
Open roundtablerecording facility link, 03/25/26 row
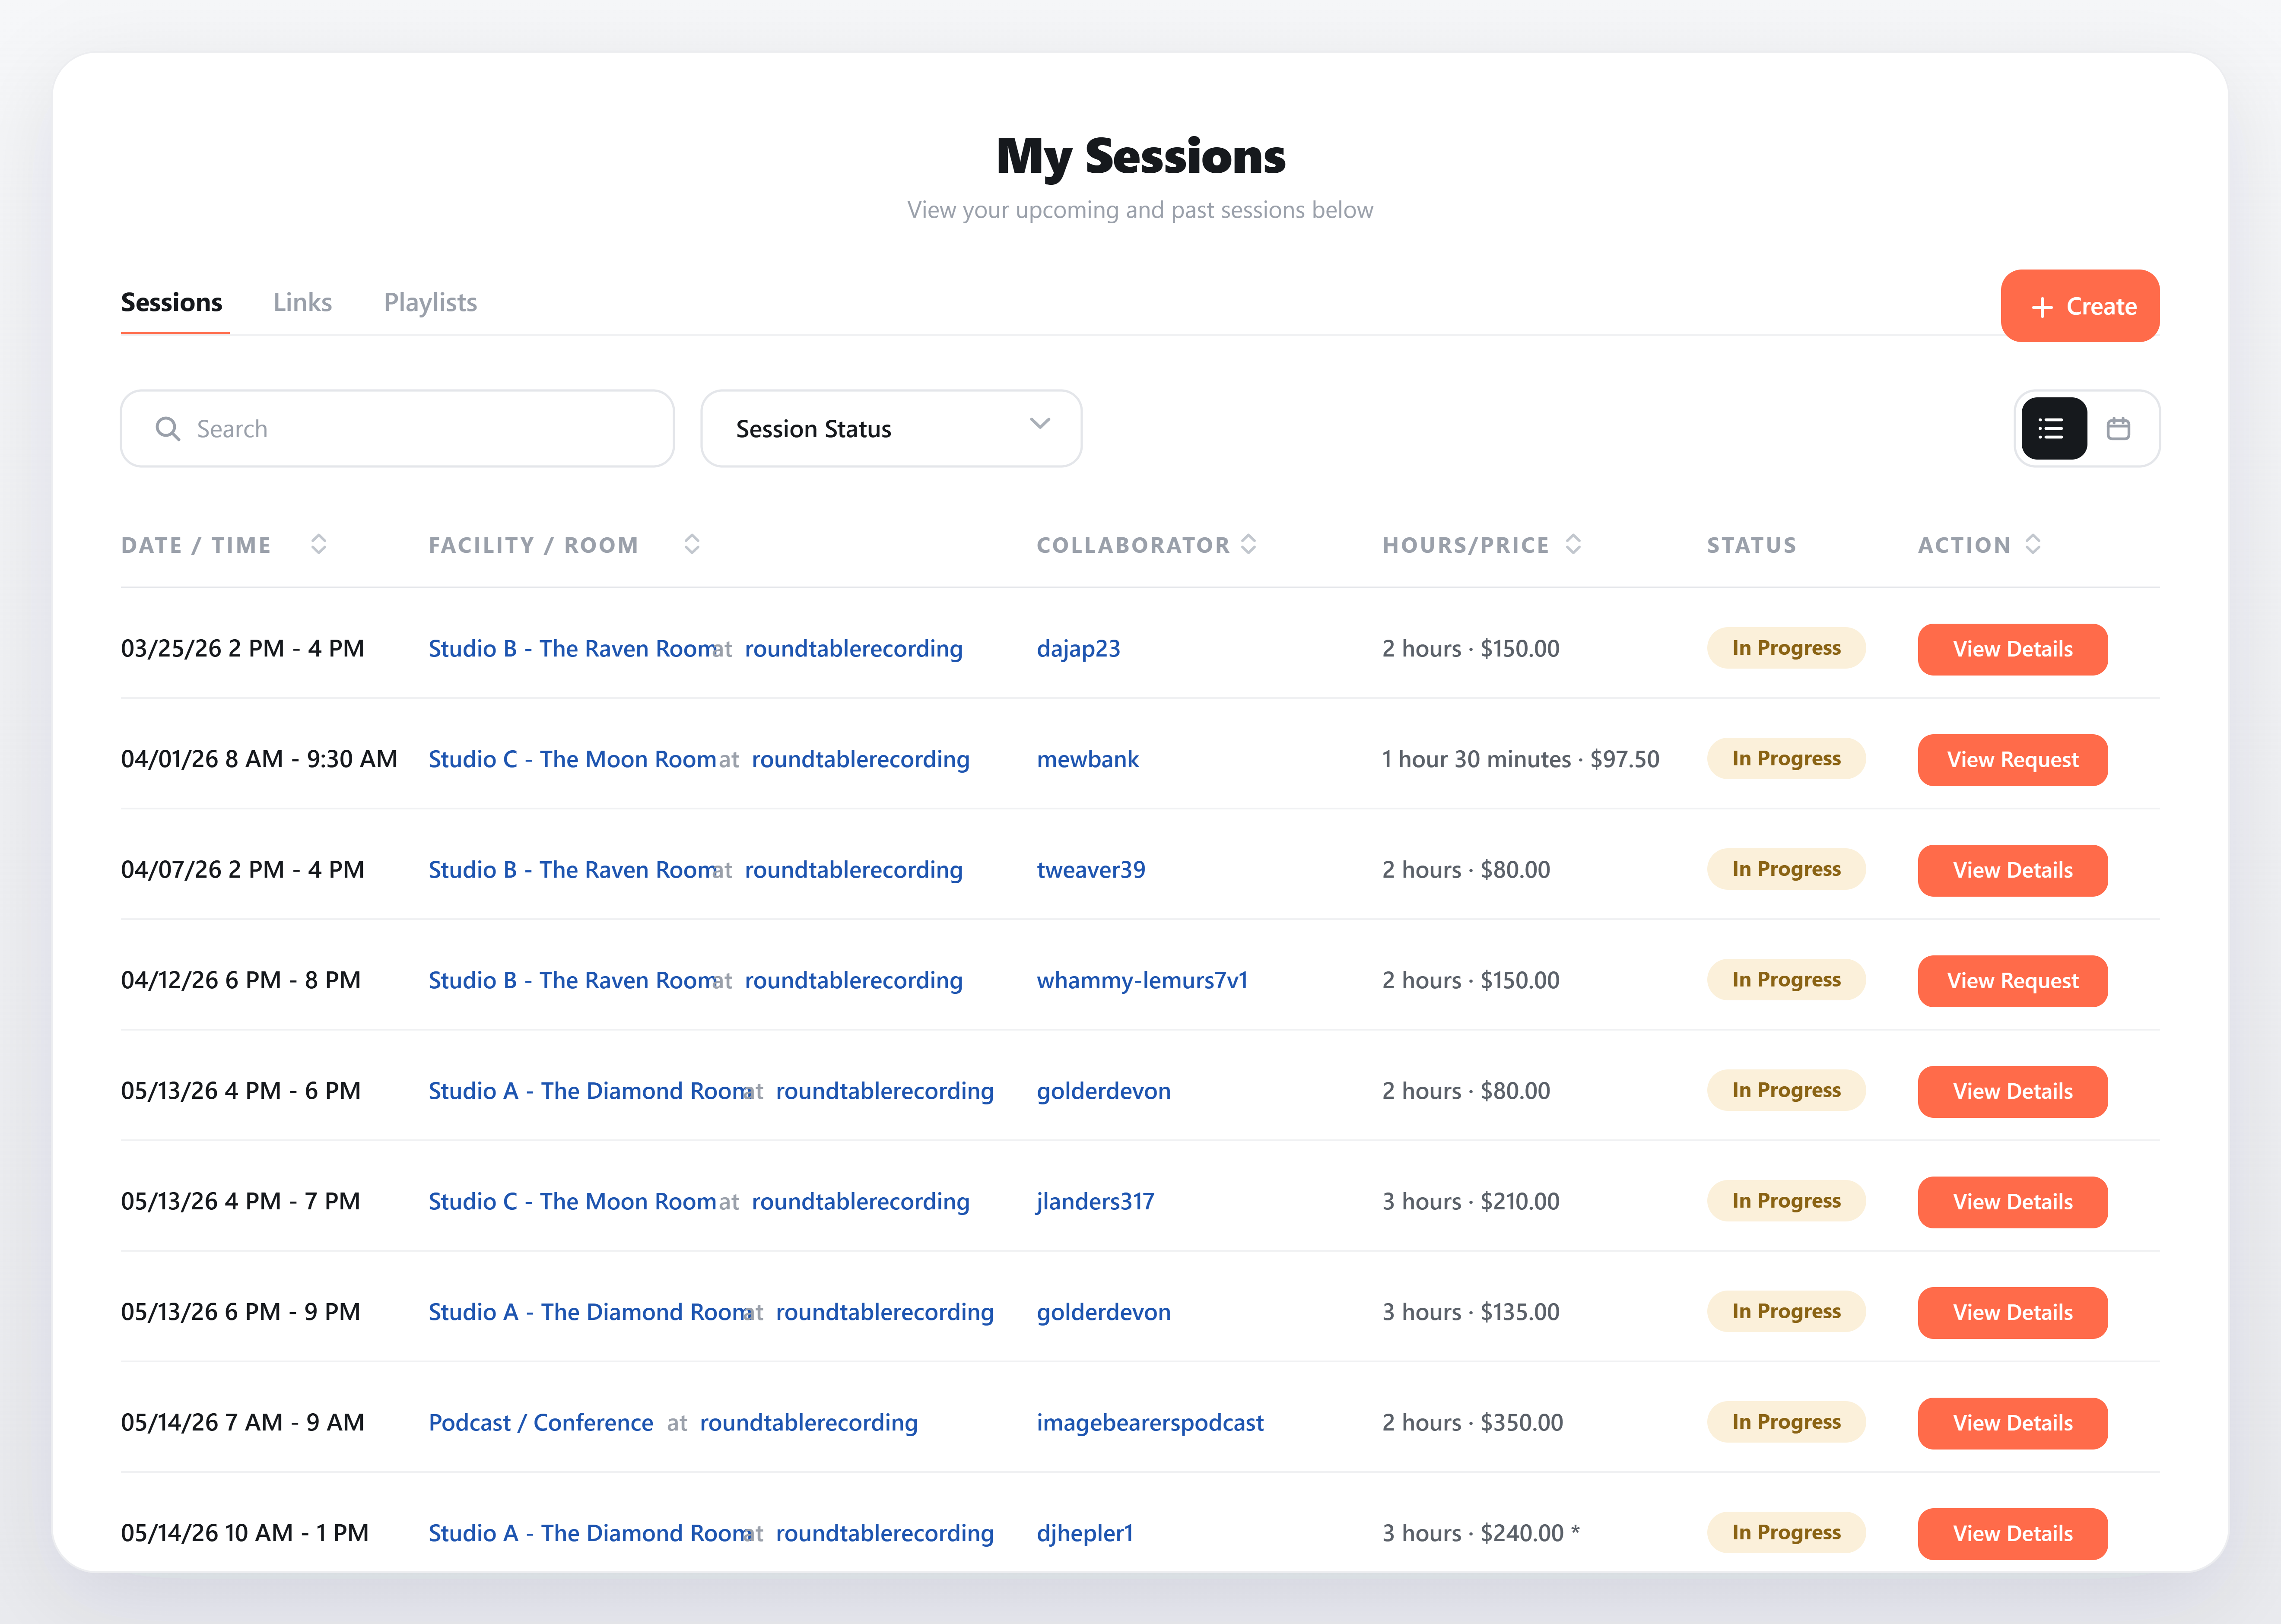tap(854, 649)
